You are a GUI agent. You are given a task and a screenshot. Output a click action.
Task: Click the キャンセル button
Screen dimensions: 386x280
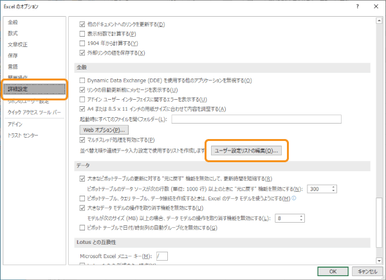pyautogui.click(x=367, y=272)
